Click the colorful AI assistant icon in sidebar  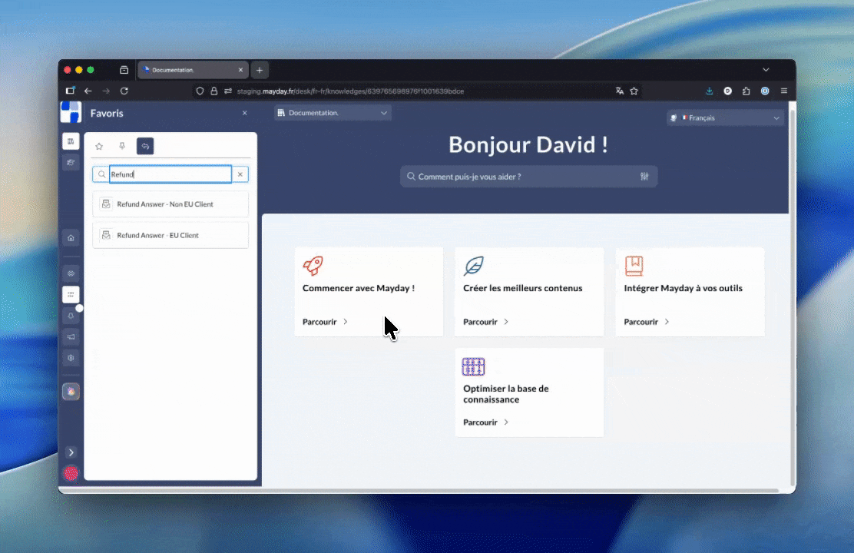[71, 392]
